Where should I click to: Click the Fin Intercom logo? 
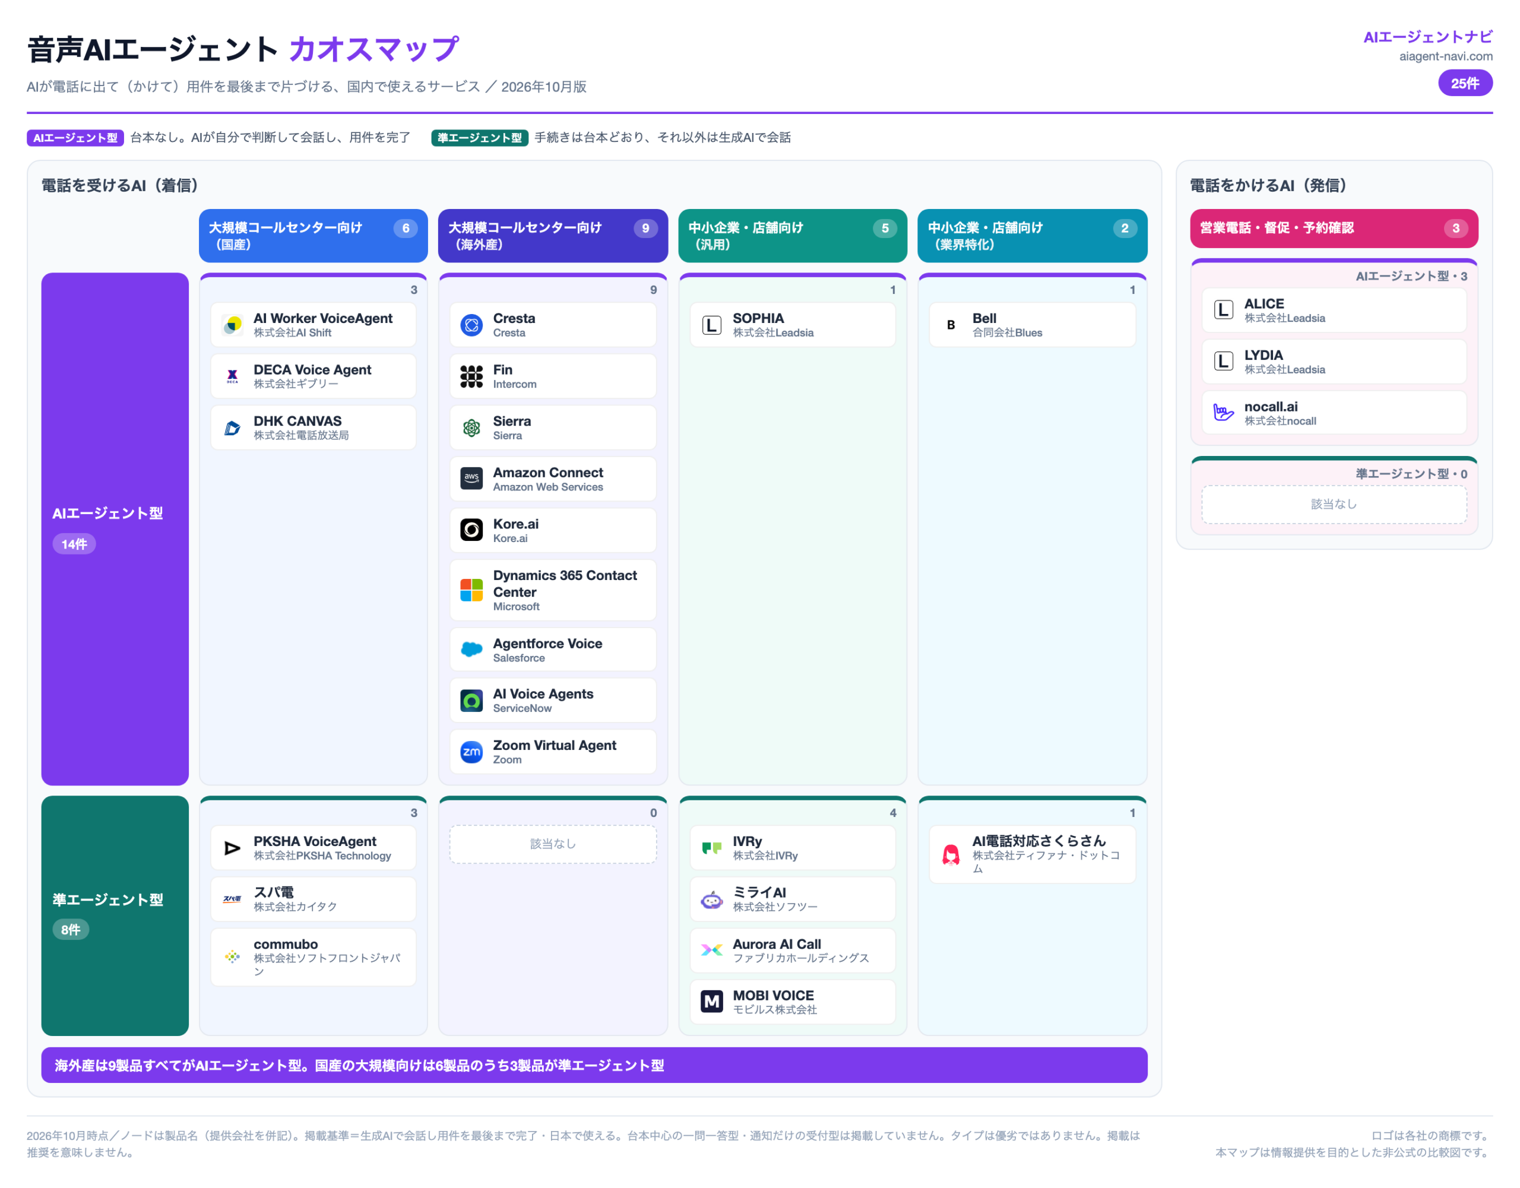pyautogui.click(x=472, y=376)
